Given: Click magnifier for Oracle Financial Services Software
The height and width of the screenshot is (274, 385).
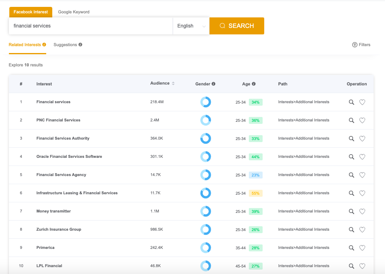Looking at the screenshot, I should coord(351,157).
